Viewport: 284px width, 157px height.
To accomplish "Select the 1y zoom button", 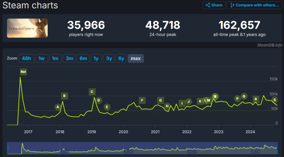I will tap(96, 59).
